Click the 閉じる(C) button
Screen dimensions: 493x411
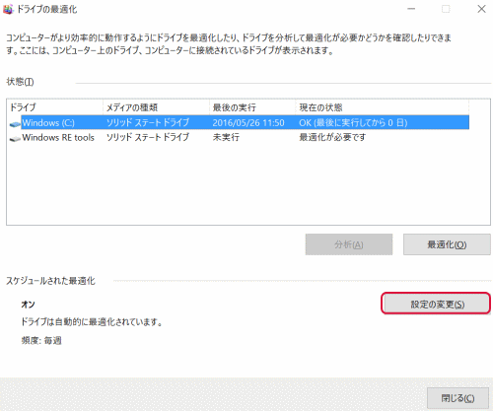click(x=458, y=398)
